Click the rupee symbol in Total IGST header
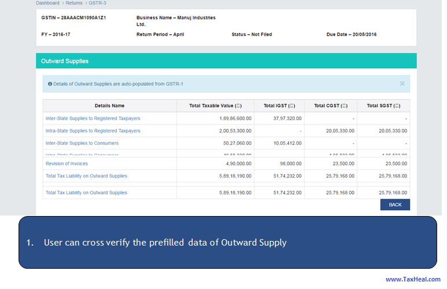This screenshot has width=447, height=289. click(292, 106)
